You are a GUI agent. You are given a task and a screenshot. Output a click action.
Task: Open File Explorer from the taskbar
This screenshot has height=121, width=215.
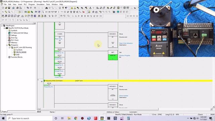point(69,118)
